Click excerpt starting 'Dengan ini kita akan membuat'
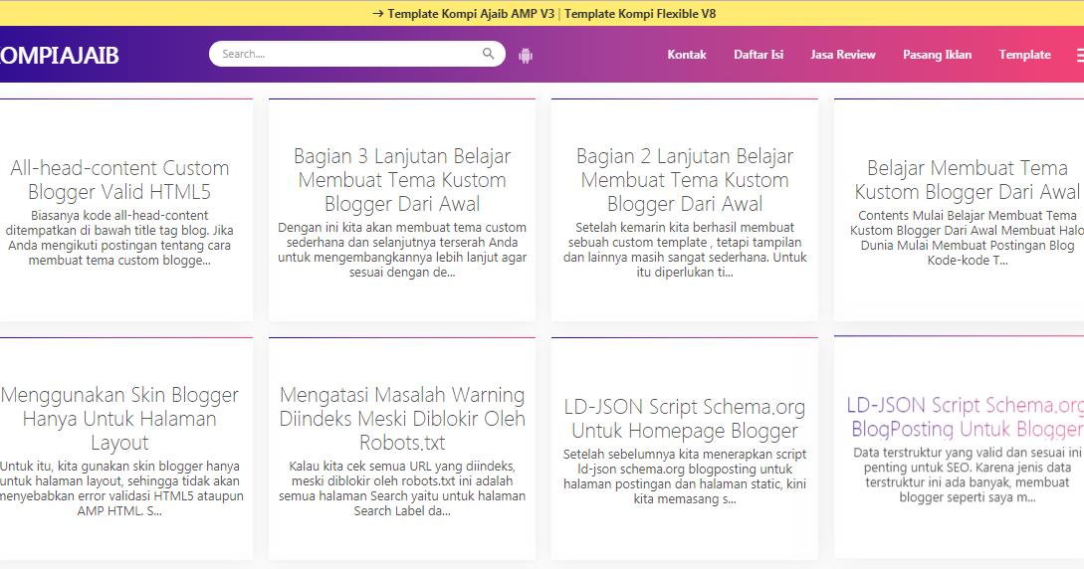The width and height of the screenshot is (1084, 569). pyautogui.click(x=402, y=250)
